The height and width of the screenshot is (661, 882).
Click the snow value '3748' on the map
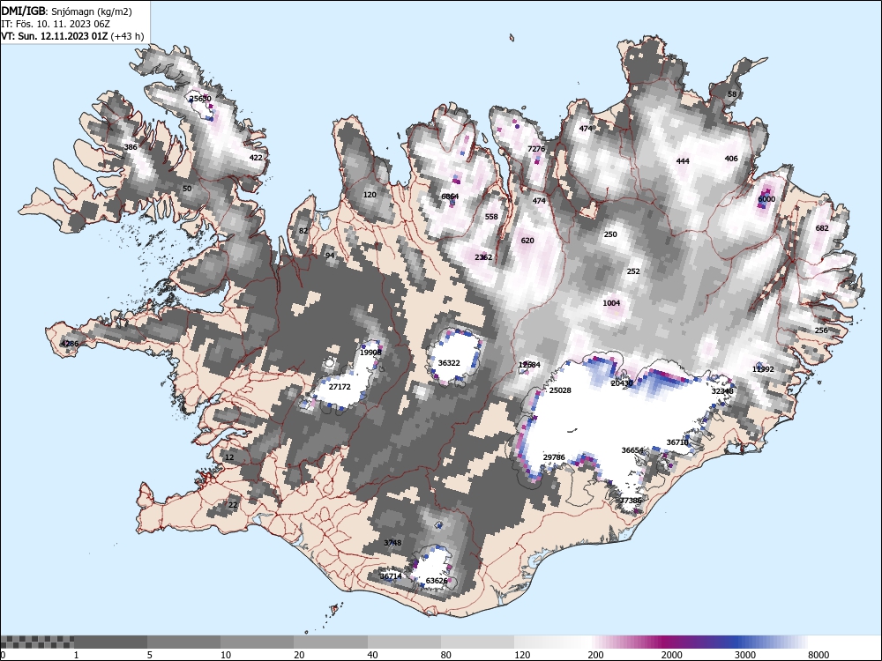point(392,542)
